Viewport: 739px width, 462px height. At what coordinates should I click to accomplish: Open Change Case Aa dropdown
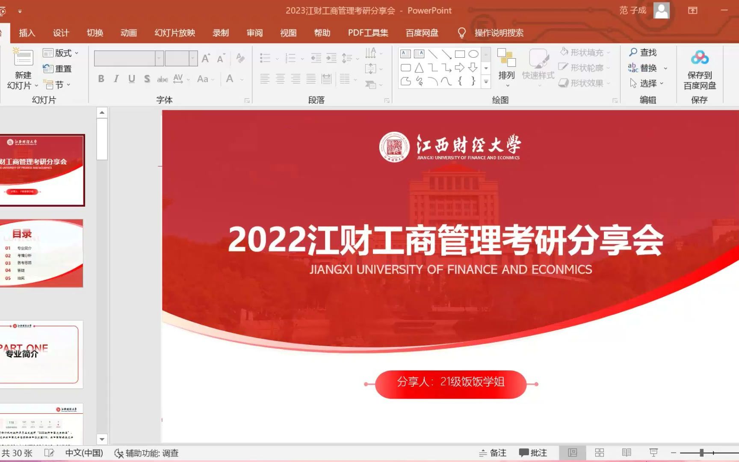tap(205, 79)
